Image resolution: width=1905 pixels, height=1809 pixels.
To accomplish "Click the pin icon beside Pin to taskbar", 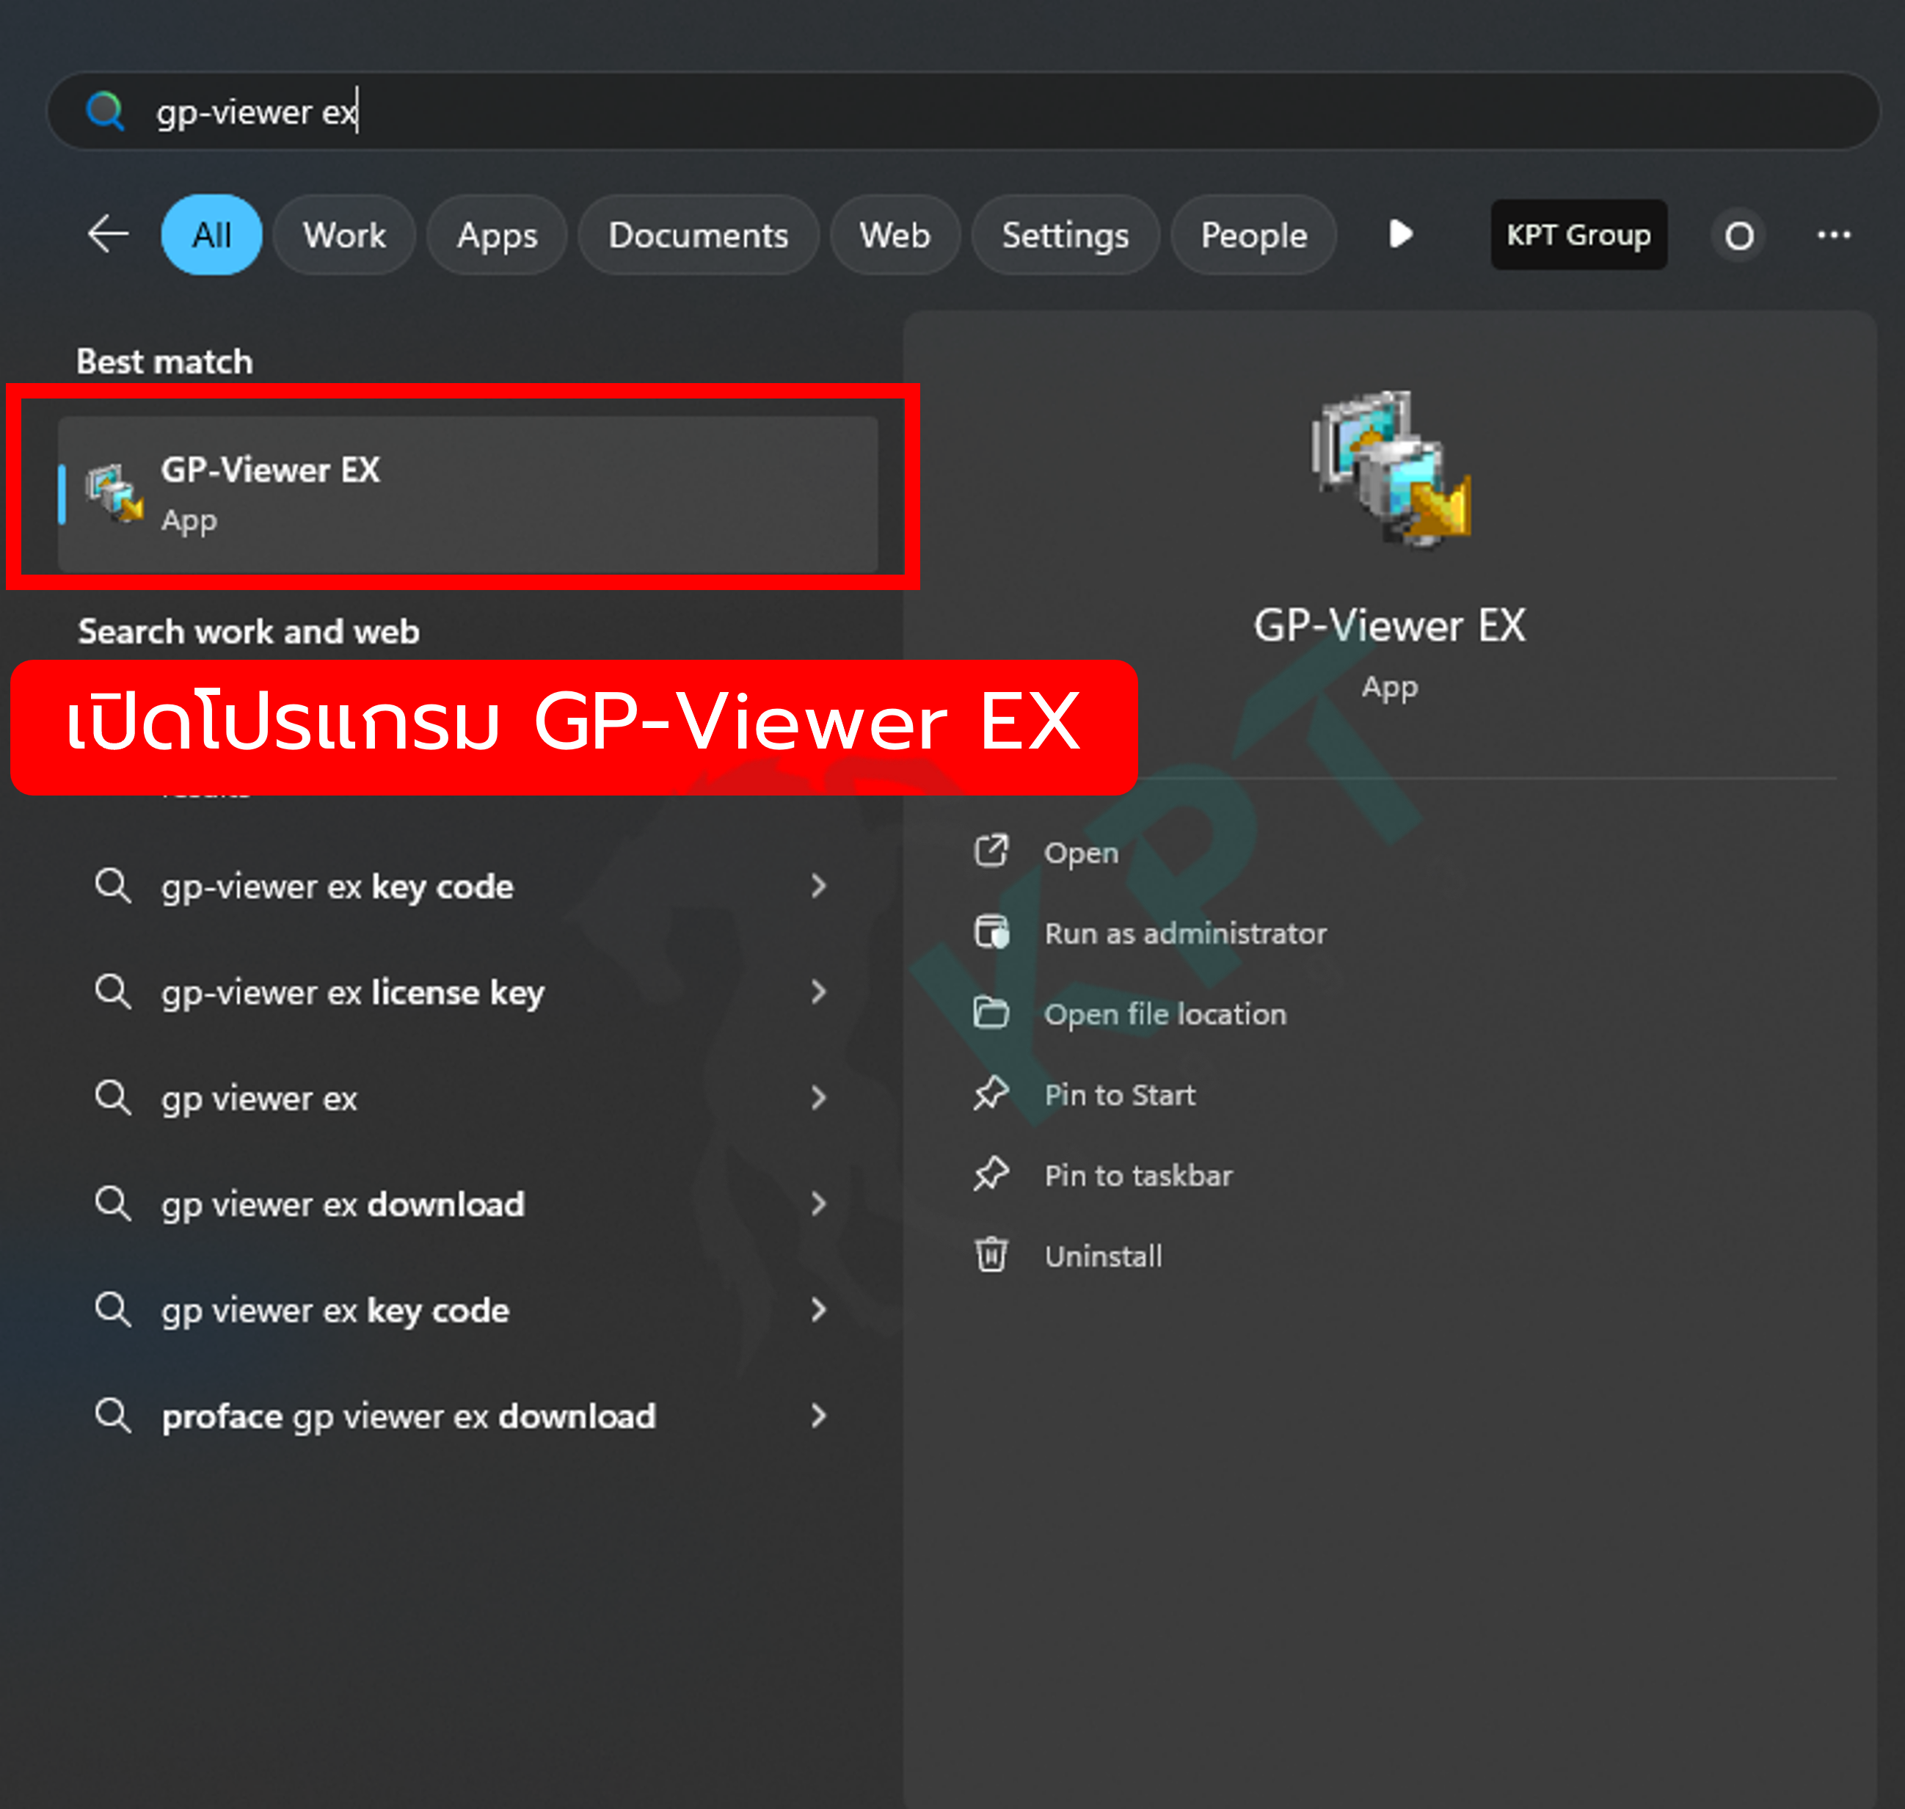I will [x=991, y=1176].
